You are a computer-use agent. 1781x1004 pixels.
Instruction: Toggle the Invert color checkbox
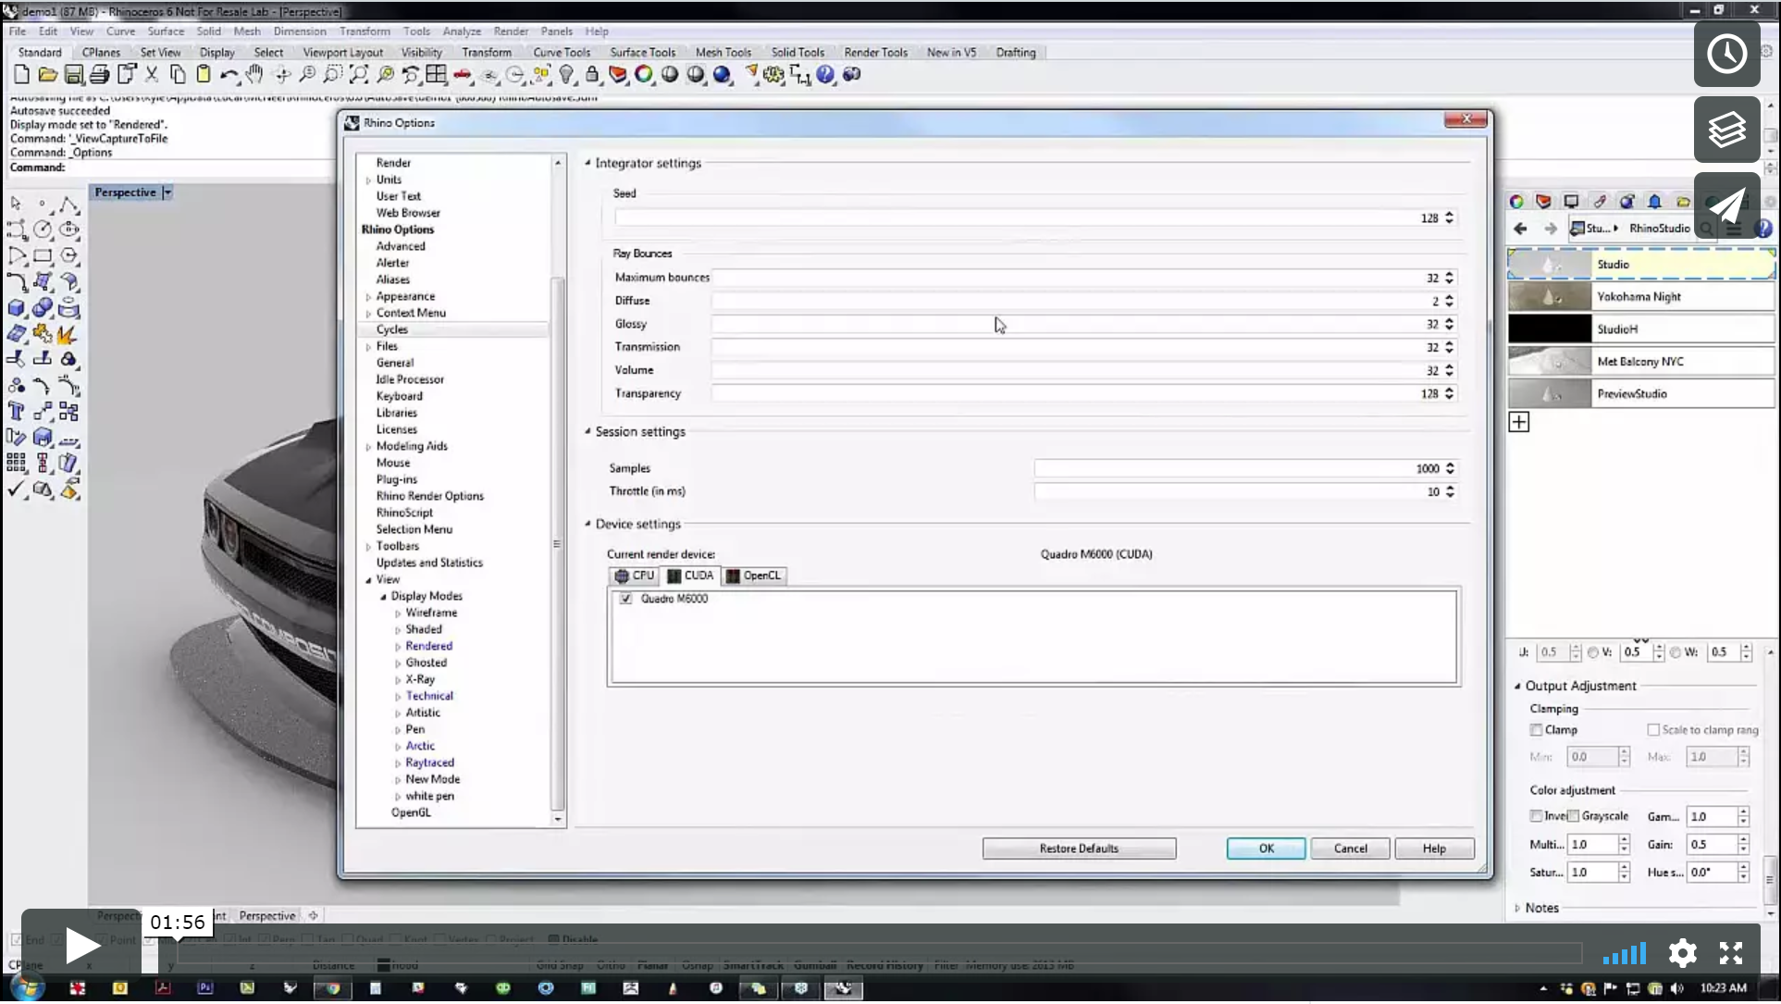[1536, 816]
